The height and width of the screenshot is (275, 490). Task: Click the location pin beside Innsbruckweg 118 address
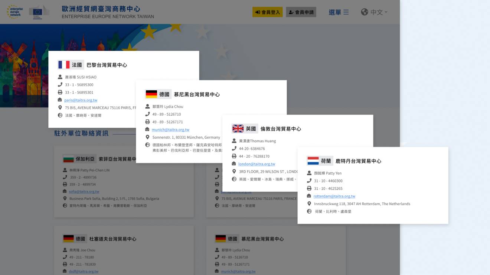[x=309, y=204]
